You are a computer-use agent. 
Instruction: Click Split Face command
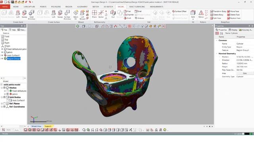point(216,18)
